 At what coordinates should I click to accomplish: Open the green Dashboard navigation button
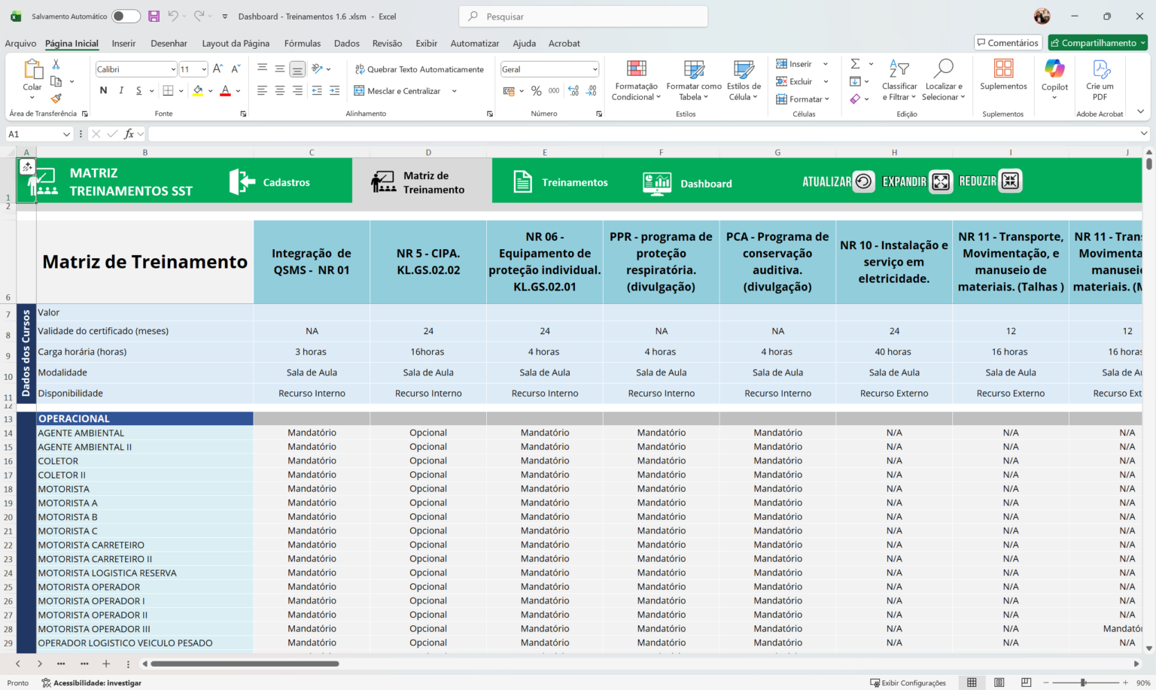[687, 183]
